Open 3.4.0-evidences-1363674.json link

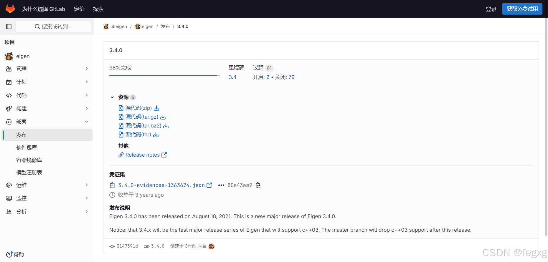(x=161, y=185)
